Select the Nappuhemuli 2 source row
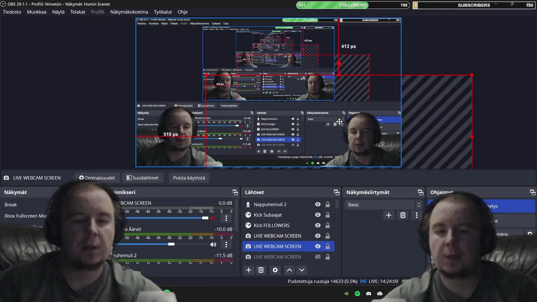537x302 pixels. tap(288, 204)
